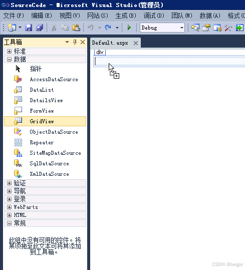Collapse the 常规 toolbox group
This screenshot has width=245, height=270.
point(10,223)
